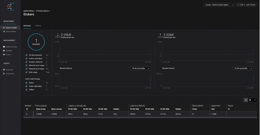Expand produce latency percentile dropdown

[x=140, y=68]
